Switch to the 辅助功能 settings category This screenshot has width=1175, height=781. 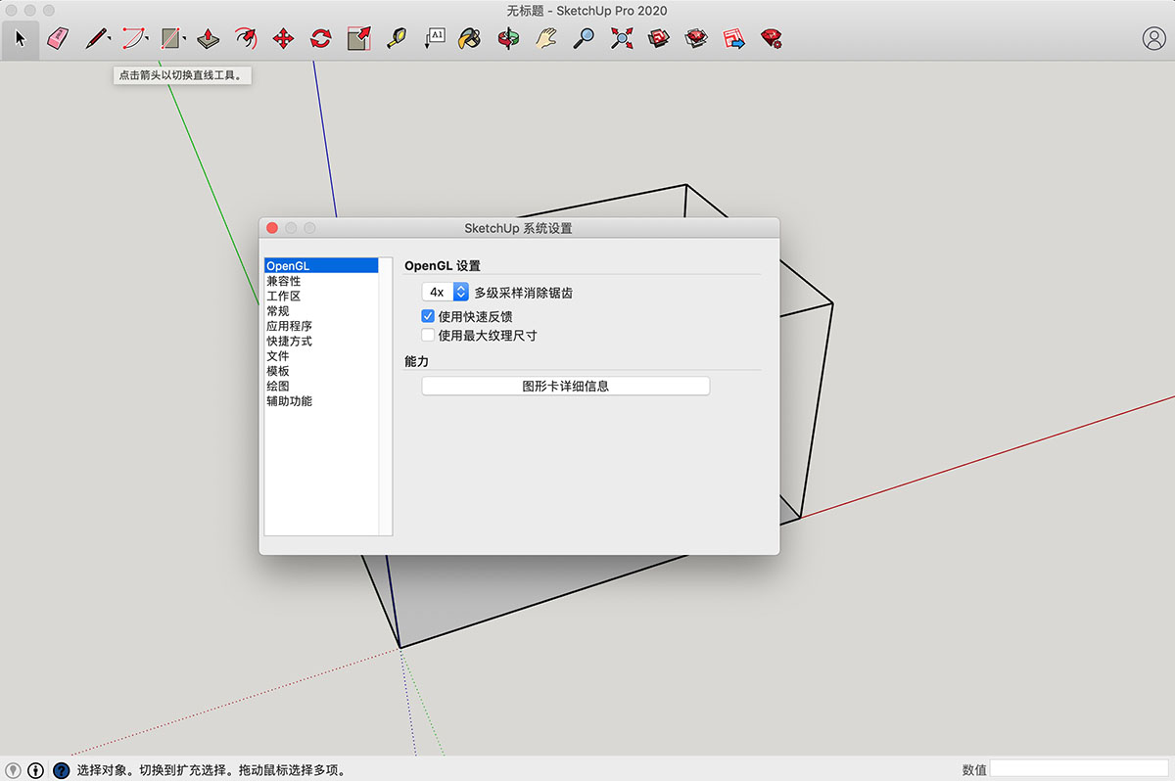pyautogui.click(x=321, y=401)
